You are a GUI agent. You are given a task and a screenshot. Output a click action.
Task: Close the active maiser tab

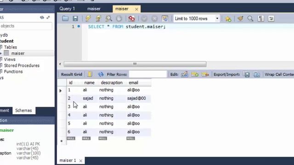coord(136,9)
